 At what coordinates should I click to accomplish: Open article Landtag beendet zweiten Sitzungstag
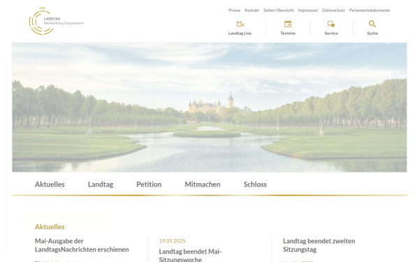(x=319, y=245)
